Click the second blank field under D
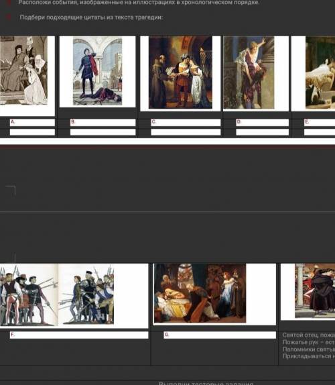Image resolution: width=335 pixels, height=385 pixels. pos(262,132)
